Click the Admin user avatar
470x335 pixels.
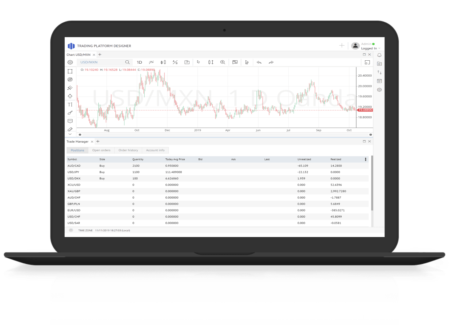click(x=355, y=46)
